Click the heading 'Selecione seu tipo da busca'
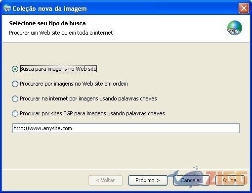Image resolution: width=252 pixels, height=193 pixels. point(47,23)
